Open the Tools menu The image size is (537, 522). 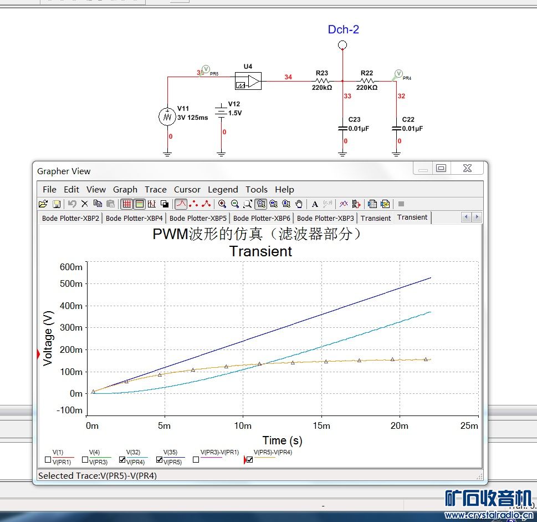pos(256,190)
